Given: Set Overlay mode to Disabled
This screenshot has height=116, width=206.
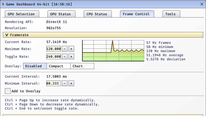Looking at the screenshot, I should click(35, 66).
